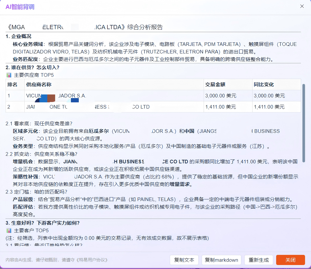Click the 1,411.00 美元 value under 交易金额
Screen dimensions: 311x269
[221, 107]
